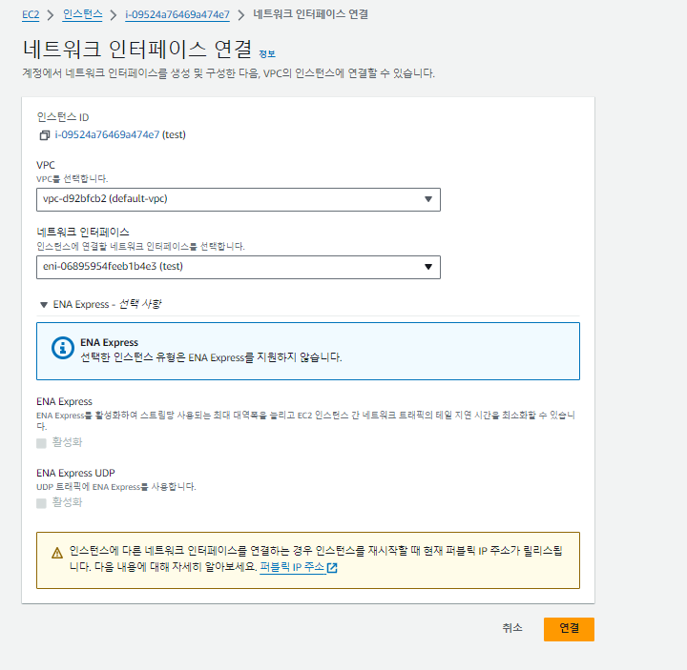687x670 pixels.
Task: Click the orange 연결 button
Action: click(x=569, y=629)
